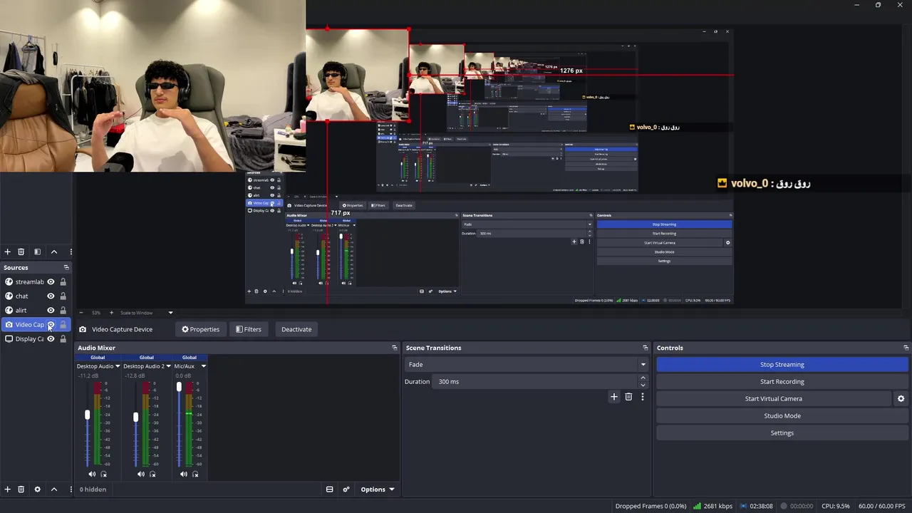This screenshot has width=912, height=513.
Task: Move scene up arrow above the Sources panel
Action: [53, 252]
